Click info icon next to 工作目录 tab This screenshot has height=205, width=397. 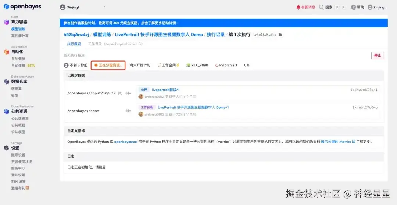[140, 44]
